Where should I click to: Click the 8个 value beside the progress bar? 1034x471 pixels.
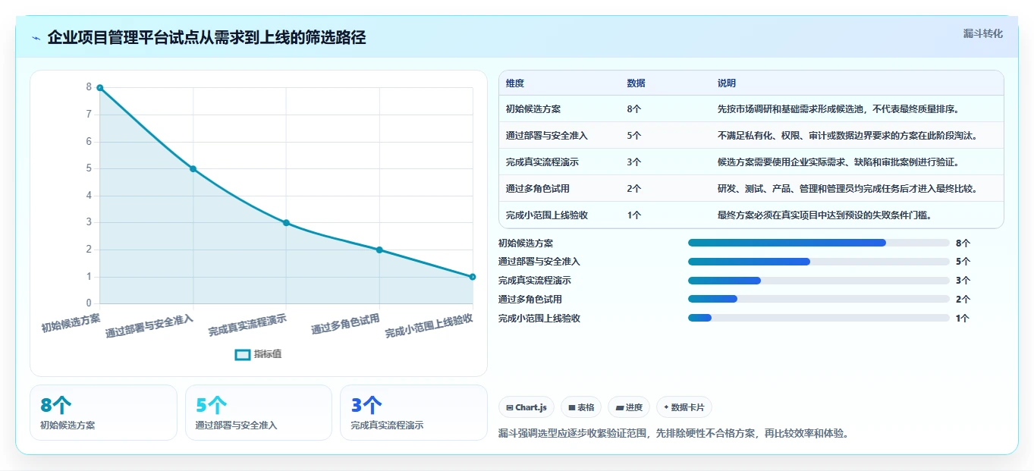point(963,243)
